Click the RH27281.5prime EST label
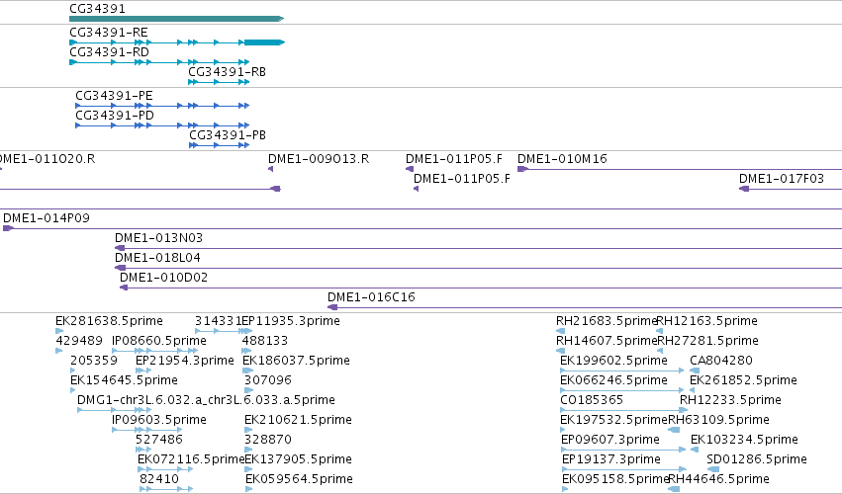Viewport: 842px width, 494px height. (707, 341)
